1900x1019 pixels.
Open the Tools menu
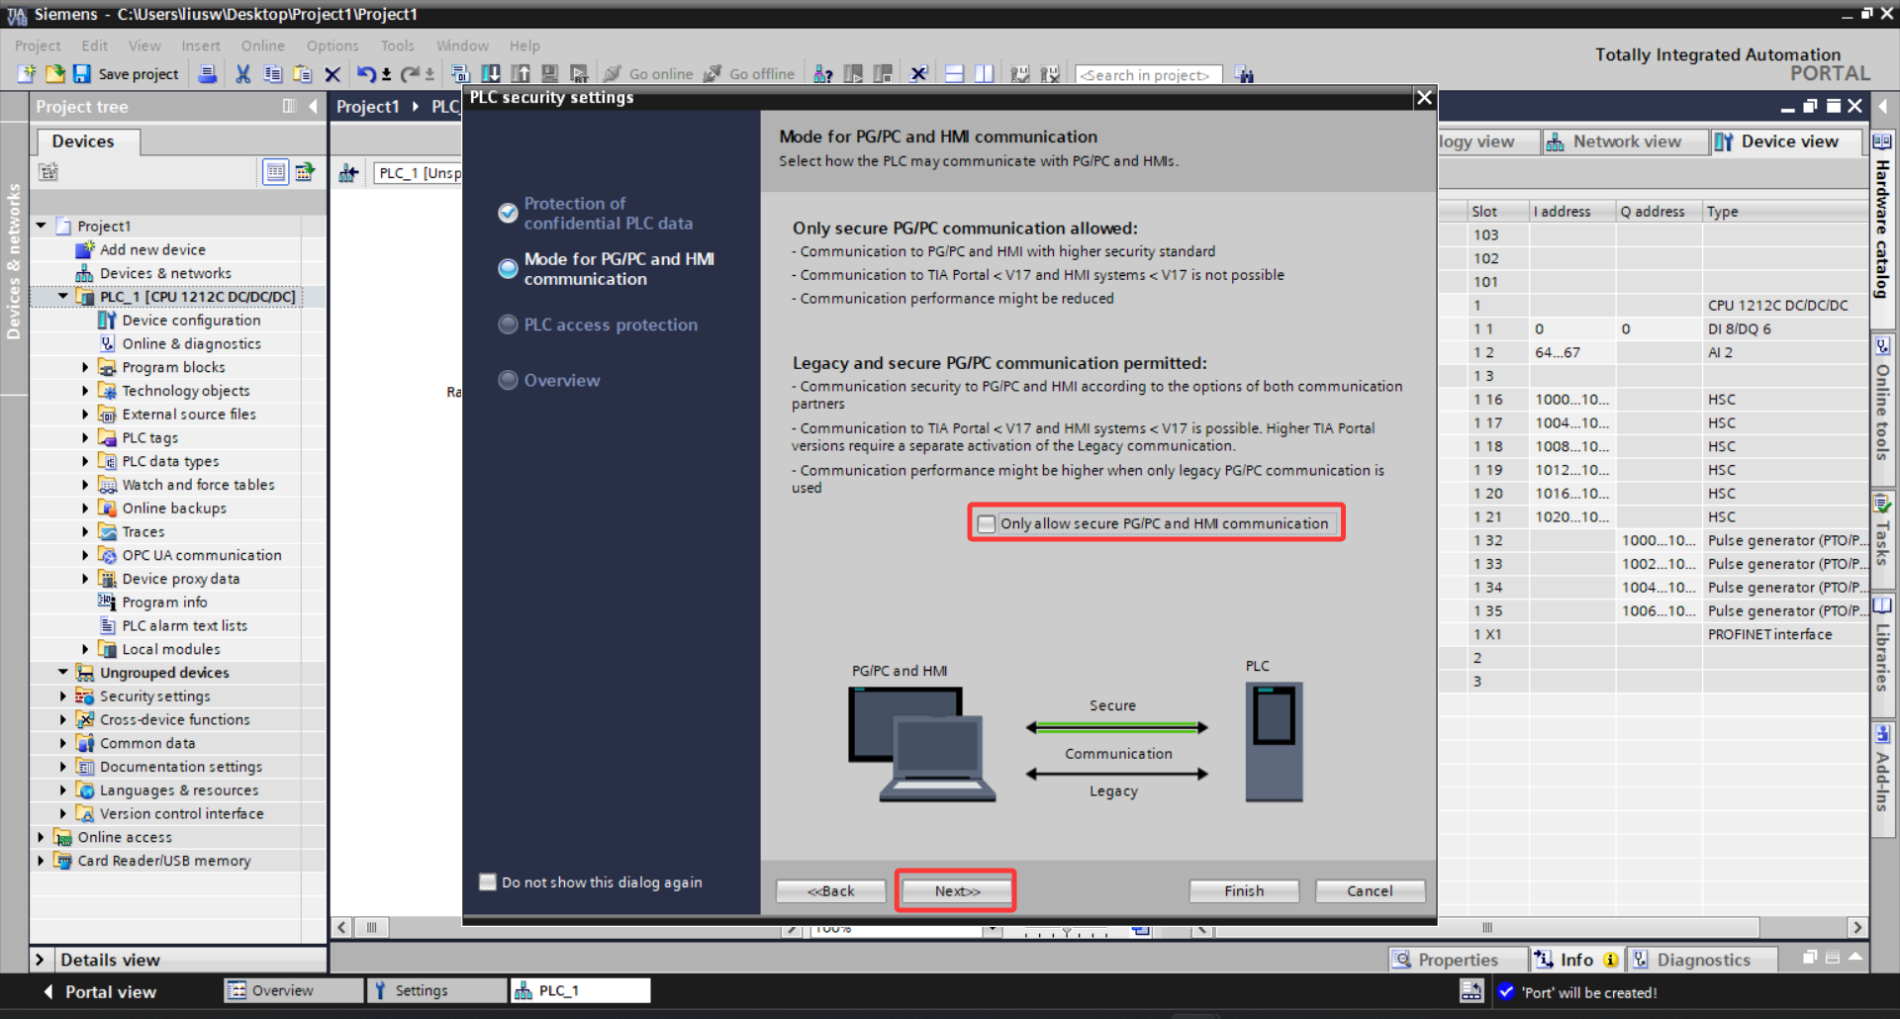[x=397, y=46]
